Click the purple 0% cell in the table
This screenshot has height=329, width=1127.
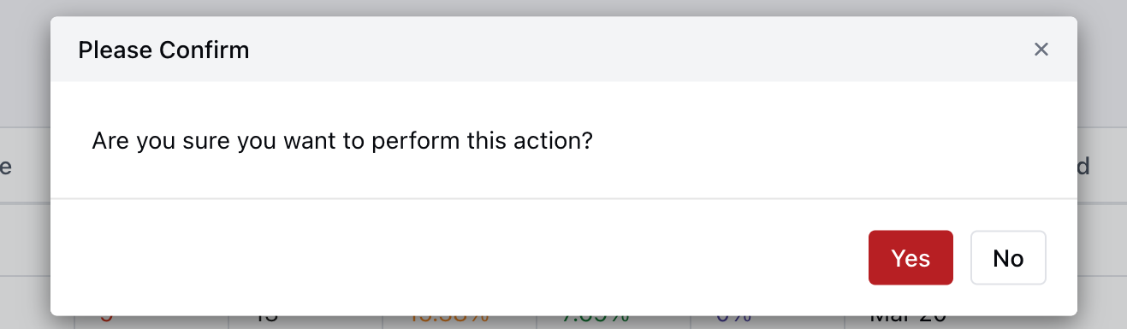pyautogui.click(x=733, y=320)
